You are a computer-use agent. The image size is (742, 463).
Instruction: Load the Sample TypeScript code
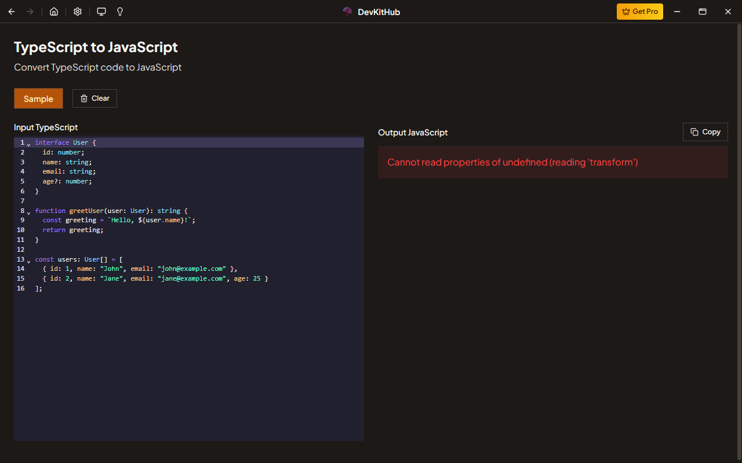pos(38,98)
